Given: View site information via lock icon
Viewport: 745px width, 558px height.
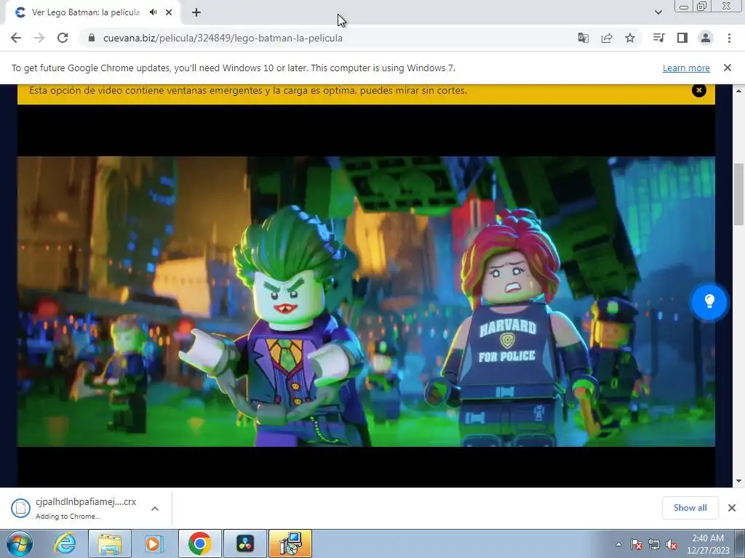Looking at the screenshot, I should tap(92, 38).
